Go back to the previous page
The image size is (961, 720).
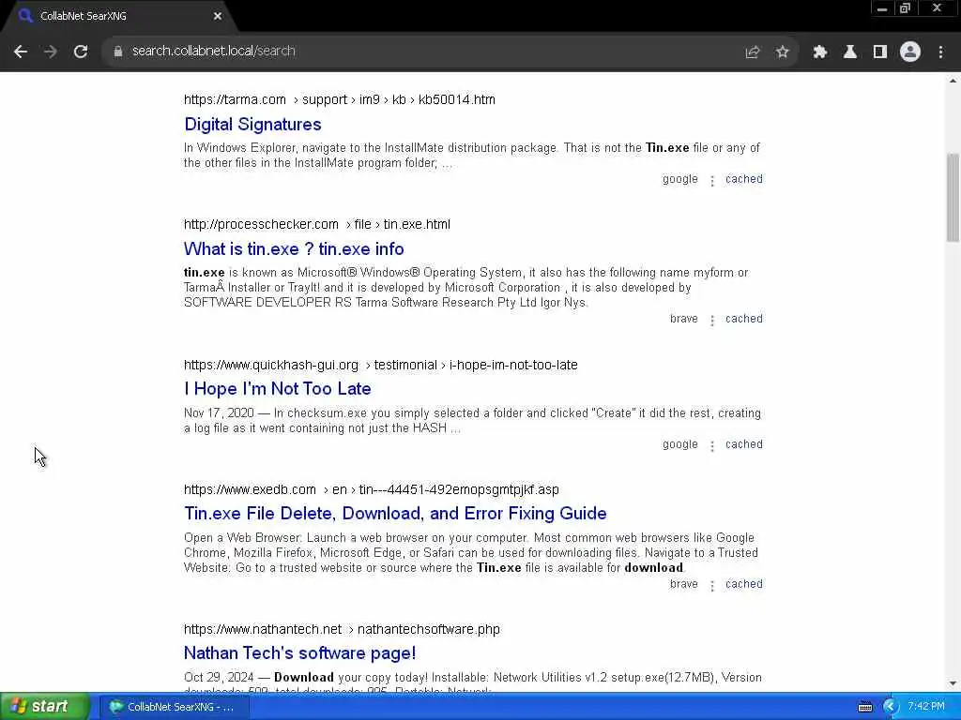point(21,52)
